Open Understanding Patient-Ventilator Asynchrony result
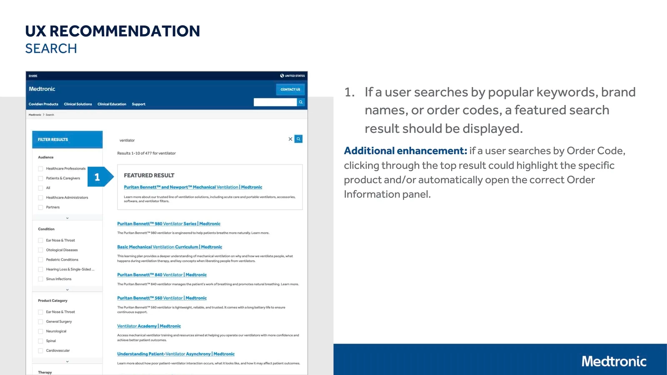The height and width of the screenshot is (375, 667). click(x=176, y=354)
